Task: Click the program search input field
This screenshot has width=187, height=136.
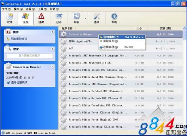Action: 30,56
